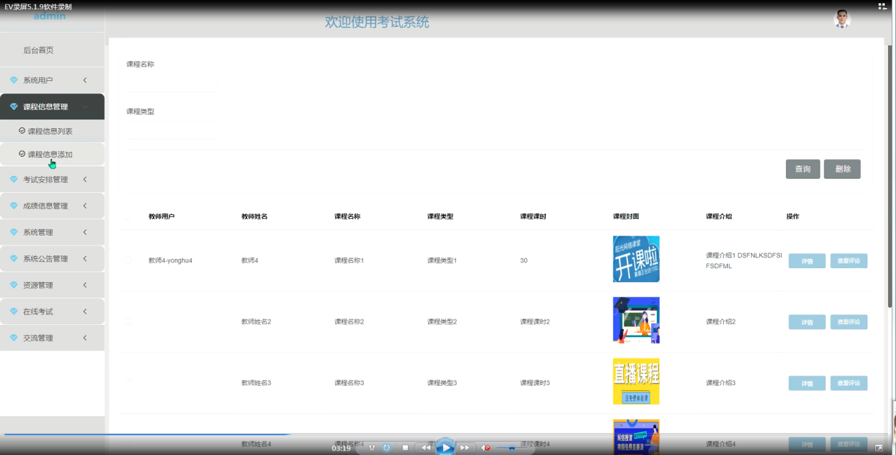Expand the 系统管理 menu chevron
The image size is (896, 455).
(x=85, y=232)
